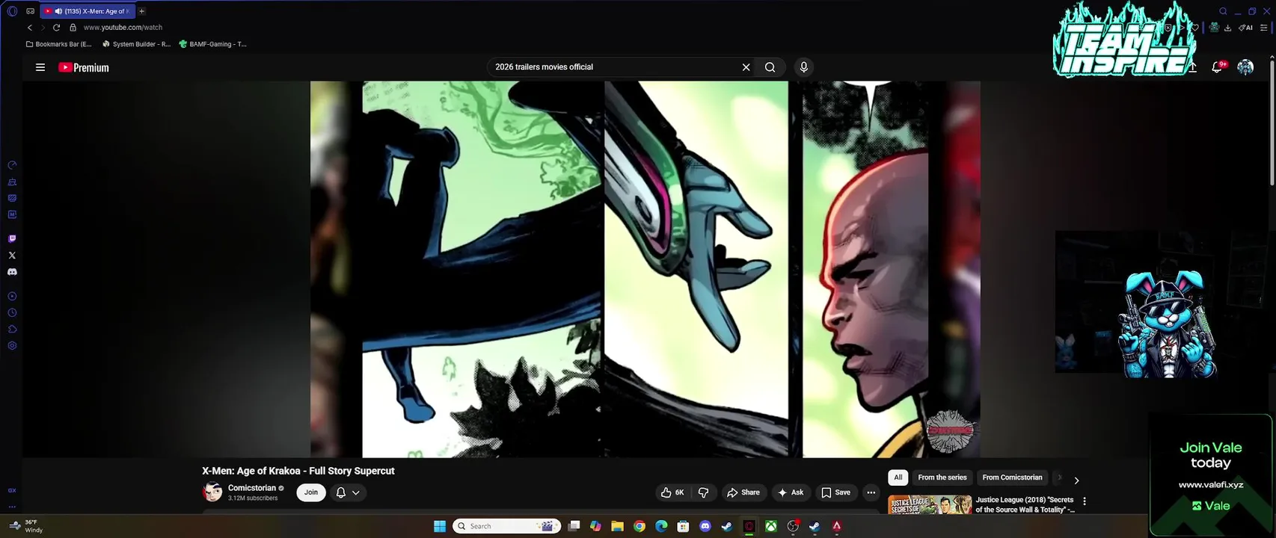Go back using the browser back arrow
This screenshot has width=1276, height=538.
pos(30,28)
